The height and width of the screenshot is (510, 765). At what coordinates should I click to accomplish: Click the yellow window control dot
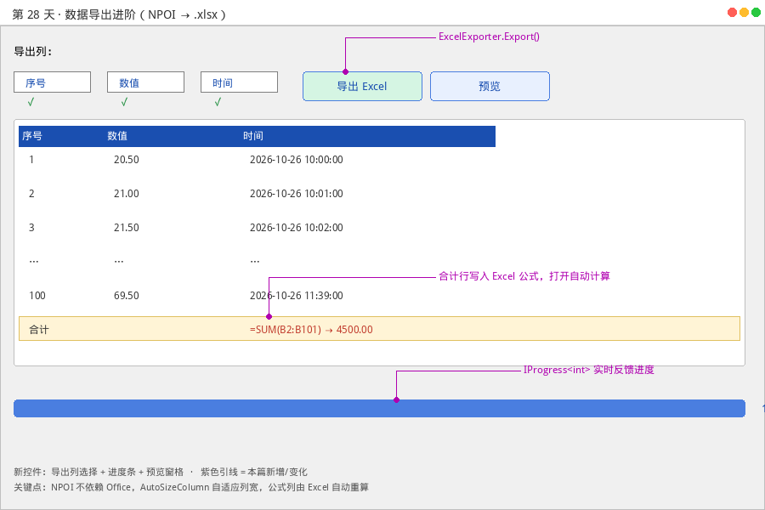click(x=744, y=13)
